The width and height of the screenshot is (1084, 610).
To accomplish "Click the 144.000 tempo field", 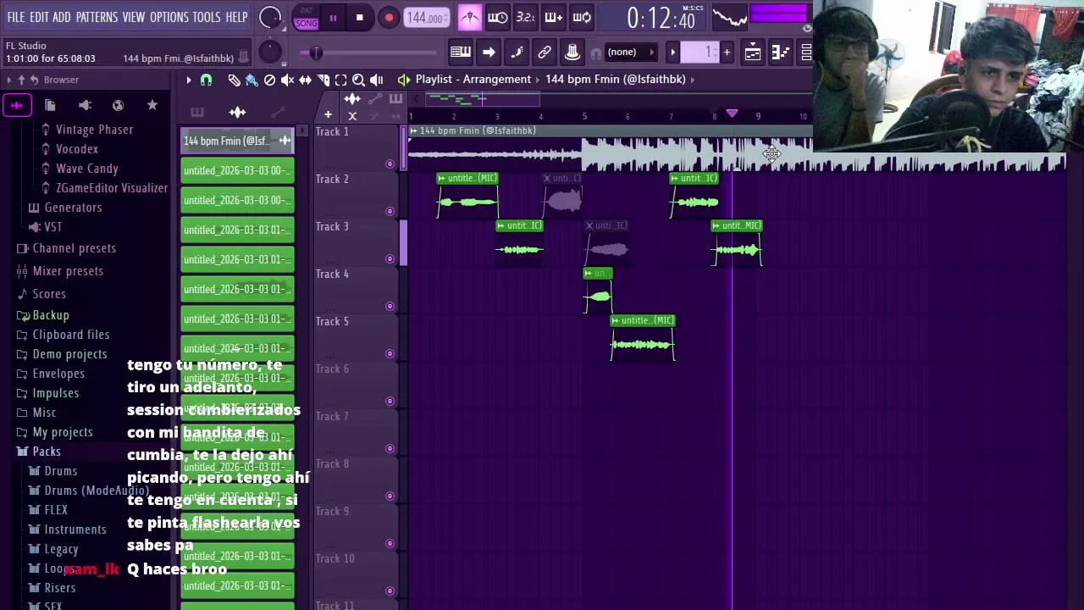I will point(427,18).
